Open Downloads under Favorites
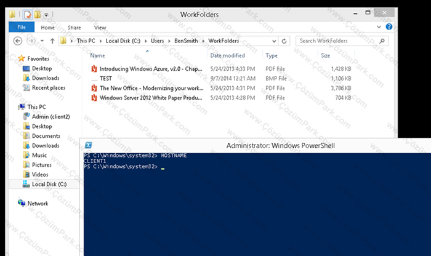 [46, 78]
